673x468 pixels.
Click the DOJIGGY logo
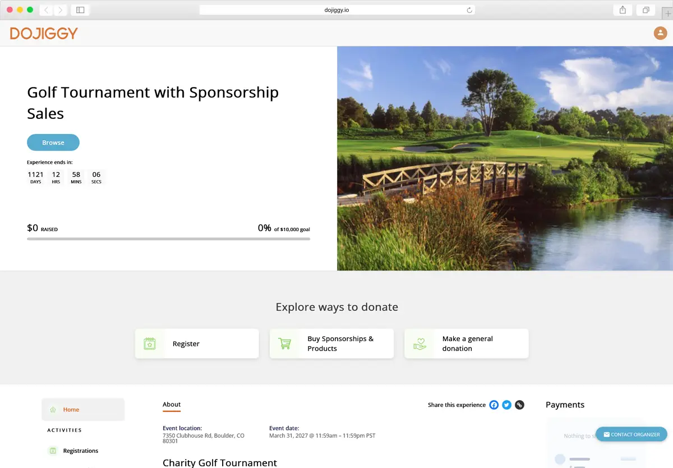(x=43, y=33)
